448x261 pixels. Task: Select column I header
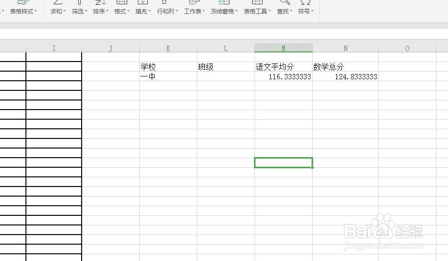tap(54, 49)
